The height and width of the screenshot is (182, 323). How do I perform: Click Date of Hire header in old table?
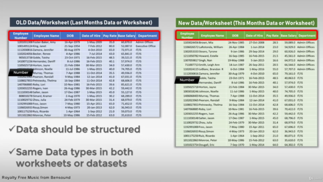91,36
